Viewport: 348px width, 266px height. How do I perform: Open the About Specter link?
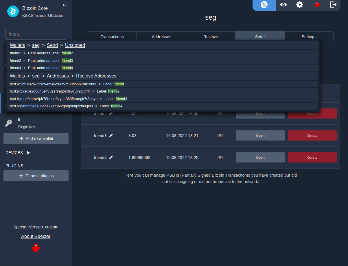[x=36, y=237]
